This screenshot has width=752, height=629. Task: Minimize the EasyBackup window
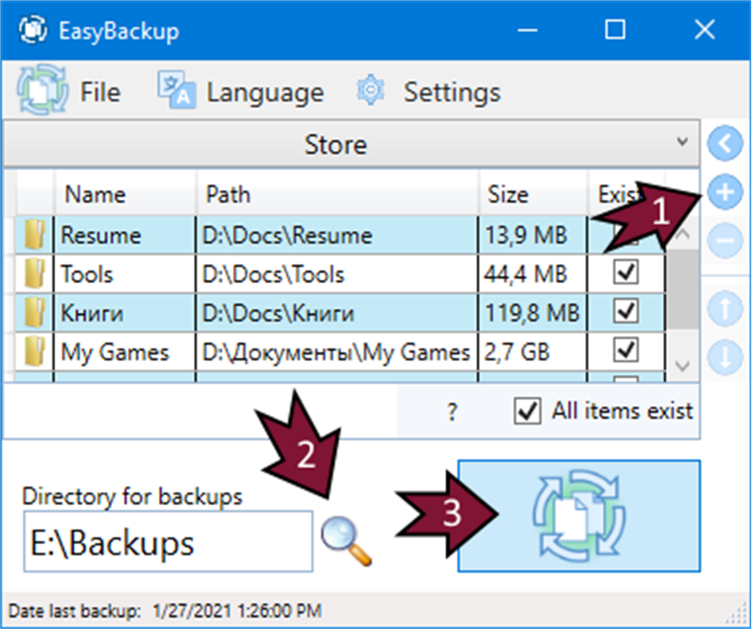527,30
